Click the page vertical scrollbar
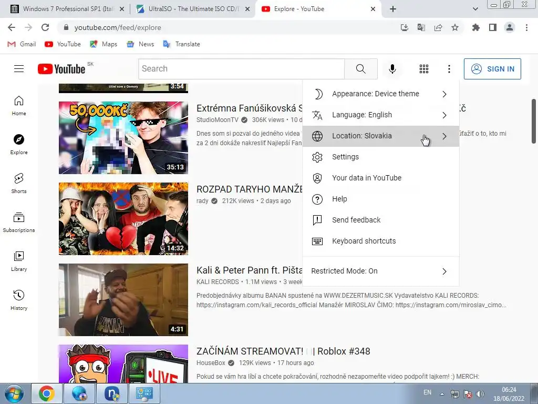 click(x=534, y=121)
